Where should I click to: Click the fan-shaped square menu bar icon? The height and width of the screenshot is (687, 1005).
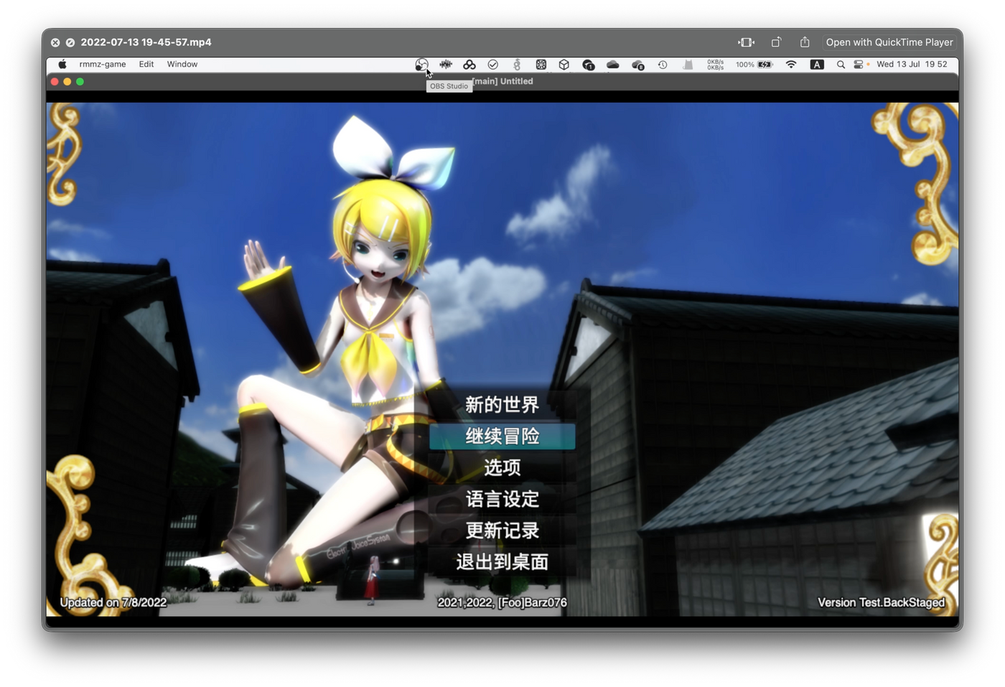click(541, 65)
